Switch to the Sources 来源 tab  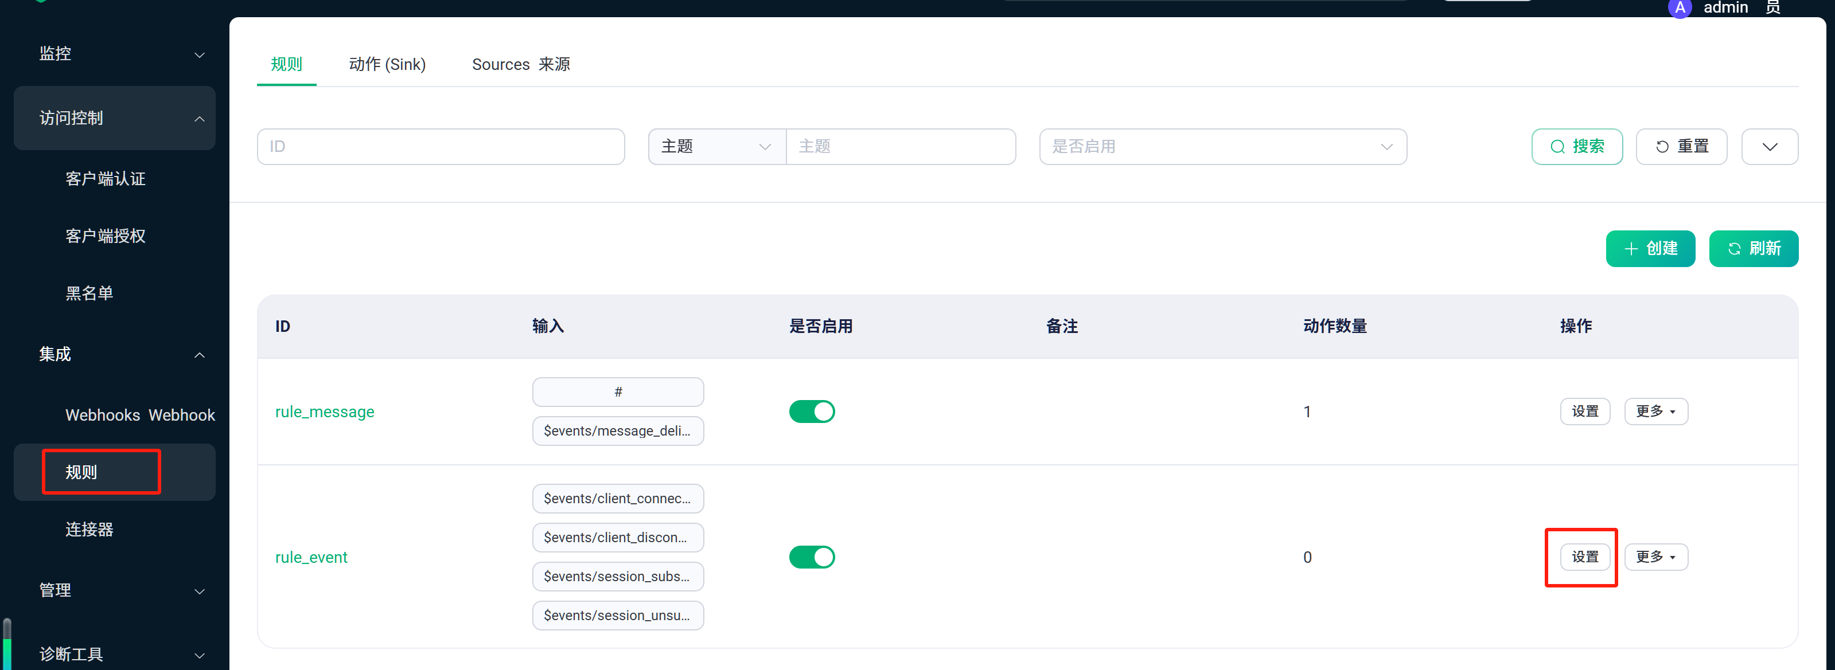click(521, 65)
